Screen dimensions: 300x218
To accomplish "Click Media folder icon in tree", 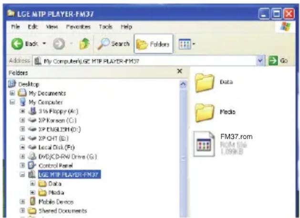I will point(42,193).
